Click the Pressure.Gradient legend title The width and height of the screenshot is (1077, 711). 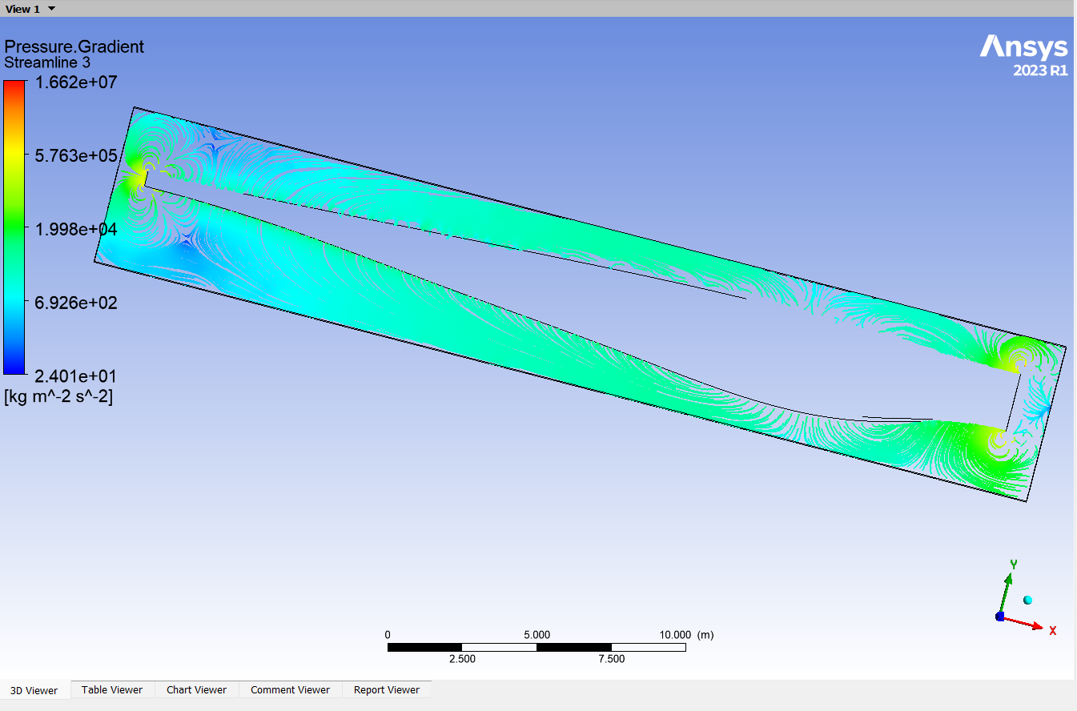pyautogui.click(x=74, y=46)
